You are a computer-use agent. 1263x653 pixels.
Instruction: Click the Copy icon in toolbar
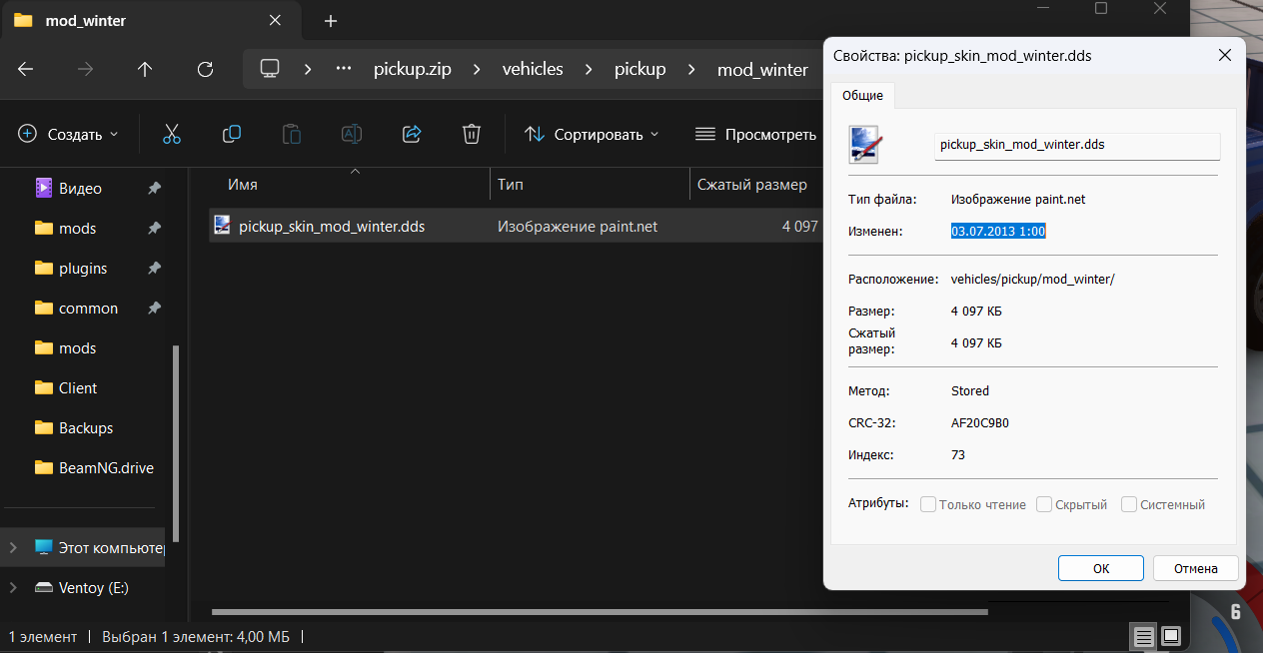pos(231,134)
